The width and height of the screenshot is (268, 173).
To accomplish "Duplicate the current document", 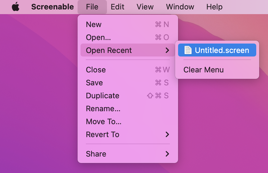I will pyautogui.click(x=103, y=96).
